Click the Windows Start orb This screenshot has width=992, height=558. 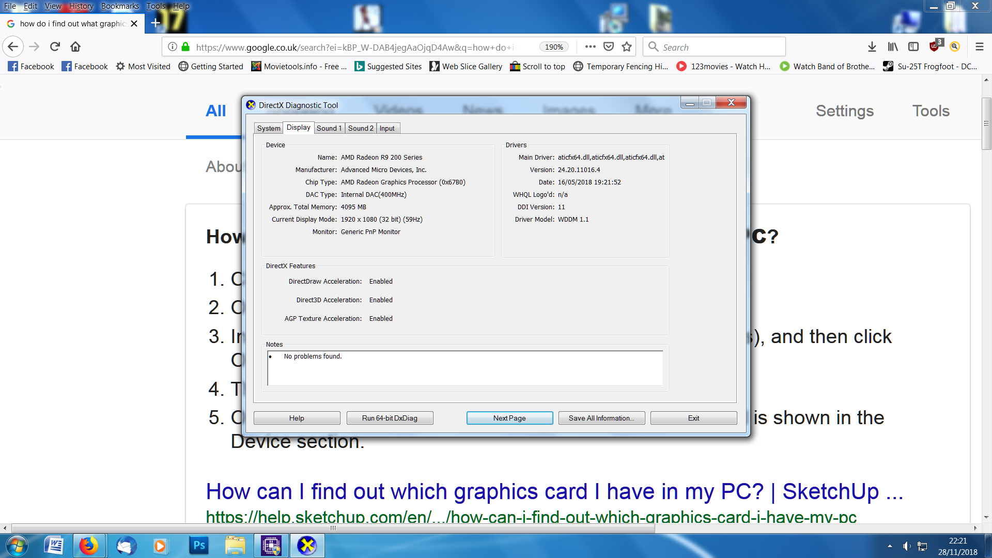17,546
